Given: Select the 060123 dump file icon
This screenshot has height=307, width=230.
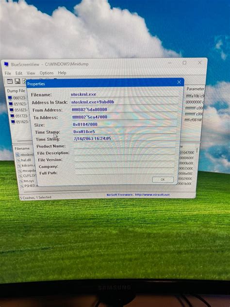Looking at the screenshot, I should [10, 98].
